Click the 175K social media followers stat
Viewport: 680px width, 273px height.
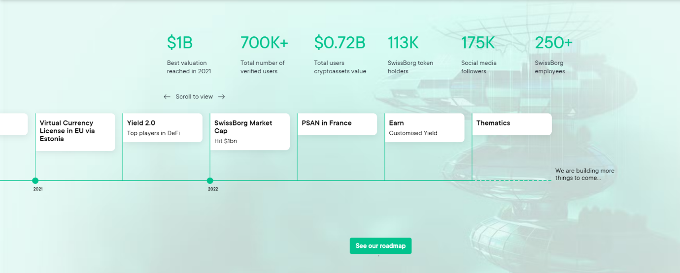[478, 43]
